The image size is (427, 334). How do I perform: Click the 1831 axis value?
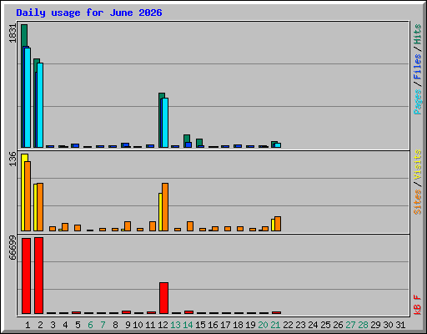pos(13,33)
